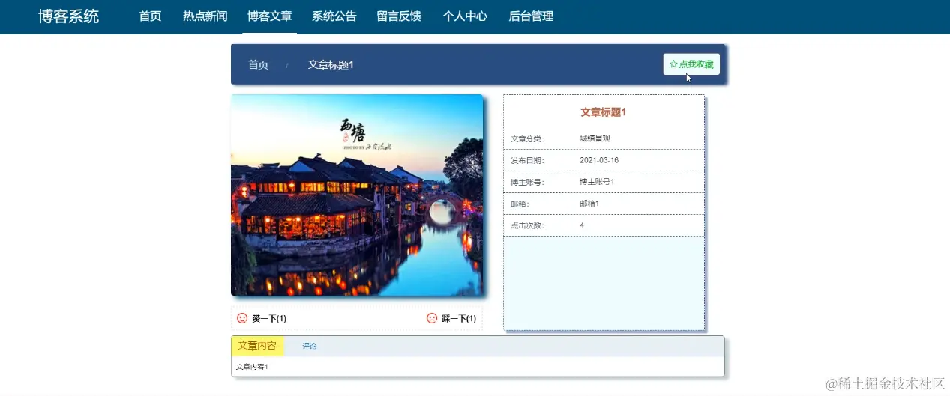
Task: Click the 文章内容1 body text
Action: click(x=252, y=367)
